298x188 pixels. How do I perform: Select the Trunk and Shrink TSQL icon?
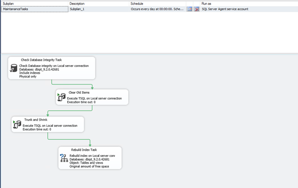click(17, 124)
